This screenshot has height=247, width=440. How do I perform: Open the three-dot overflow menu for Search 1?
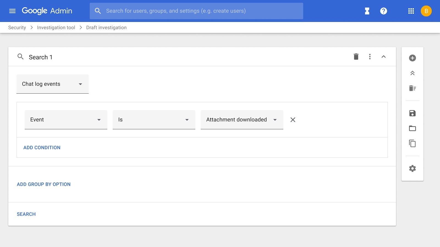tap(370, 57)
